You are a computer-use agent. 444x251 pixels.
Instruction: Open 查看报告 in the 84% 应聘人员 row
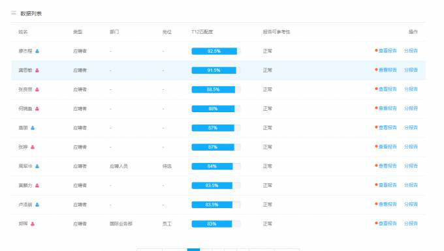click(x=387, y=166)
